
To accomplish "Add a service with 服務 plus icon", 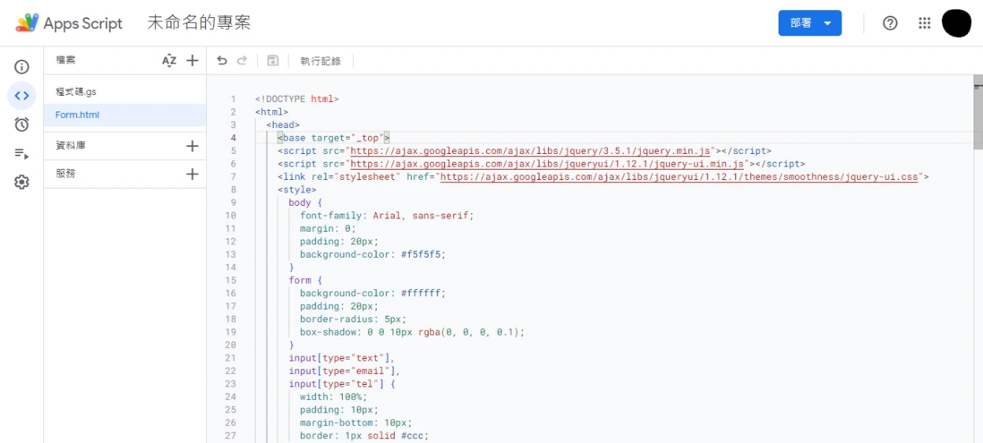I will point(192,174).
